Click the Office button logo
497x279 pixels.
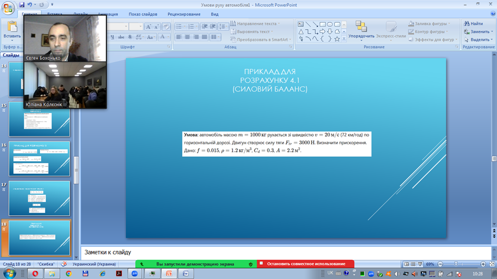click(8, 8)
